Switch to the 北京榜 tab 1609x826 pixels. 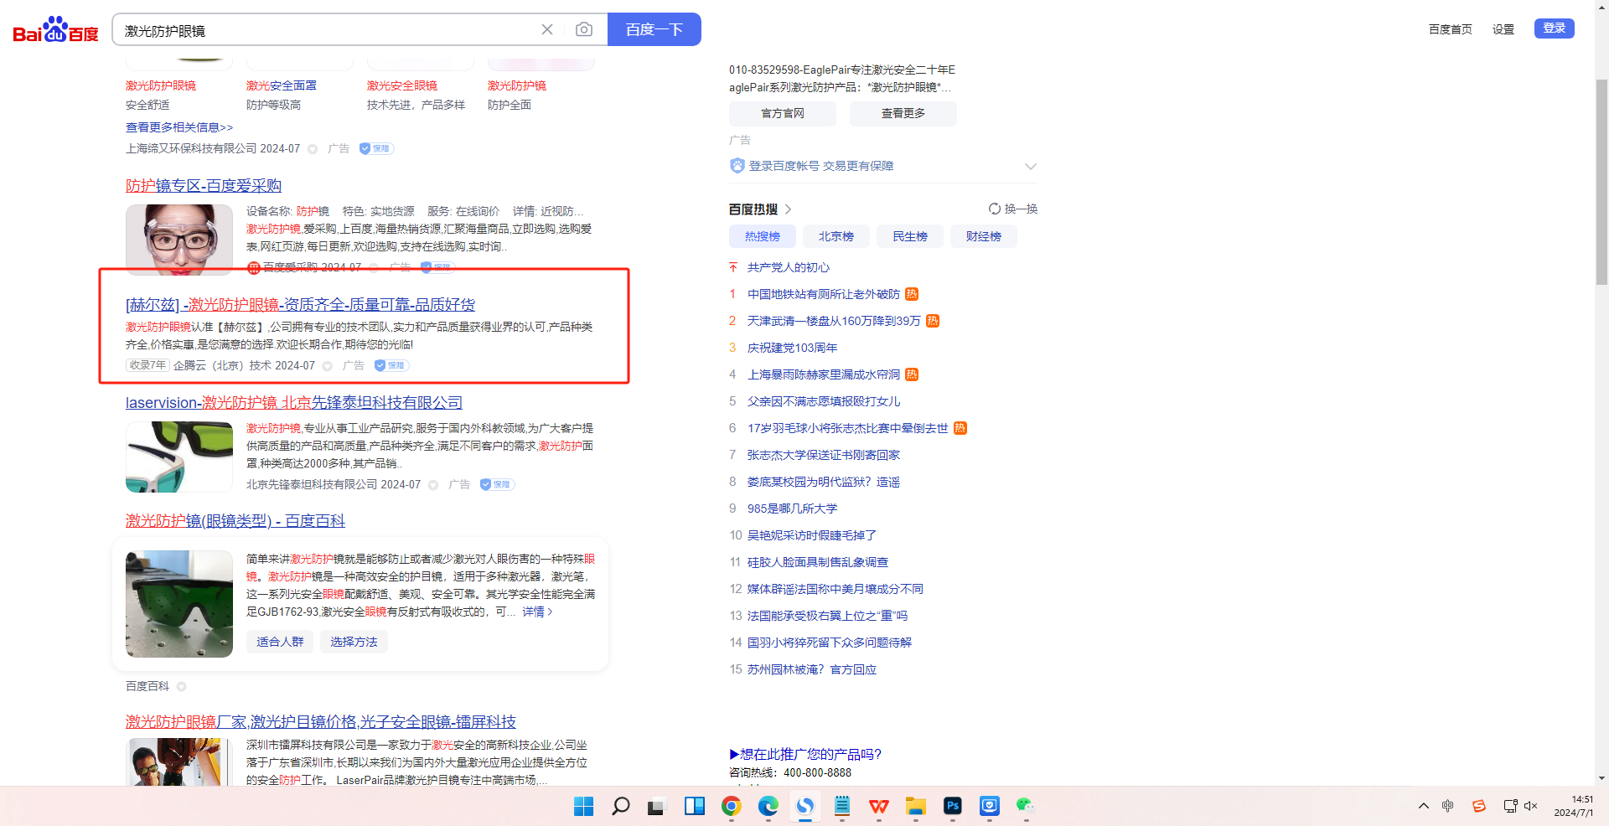(x=836, y=236)
